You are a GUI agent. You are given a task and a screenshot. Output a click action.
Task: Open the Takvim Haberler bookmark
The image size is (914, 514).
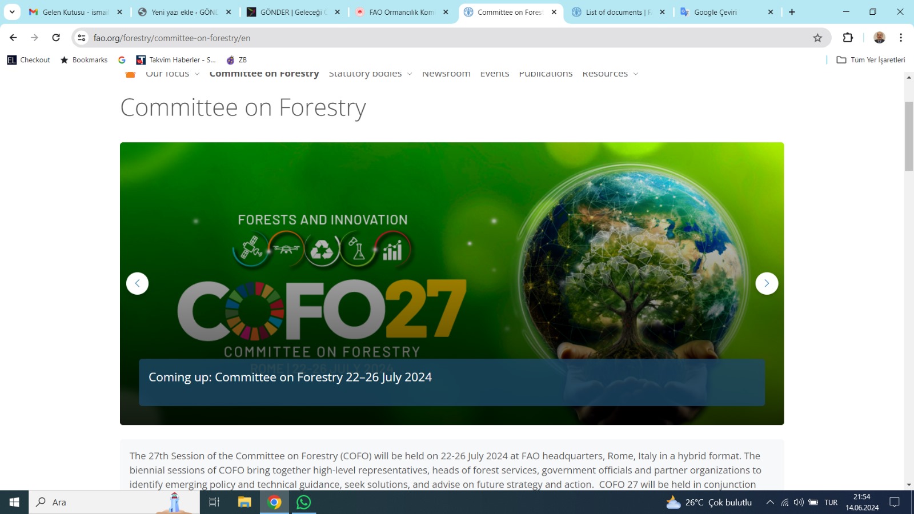(x=176, y=60)
